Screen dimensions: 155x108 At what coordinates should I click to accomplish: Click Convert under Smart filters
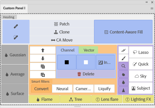click(x=41, y=89)
